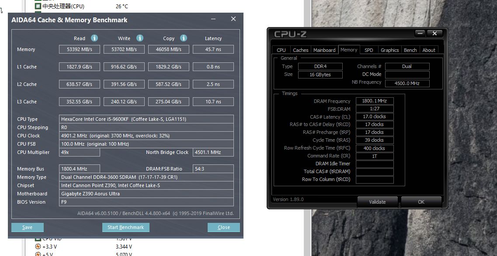Click the Memory Read result field
This screenshot has width=497, height=256.
pyautogui.click(x=80, y=49)
